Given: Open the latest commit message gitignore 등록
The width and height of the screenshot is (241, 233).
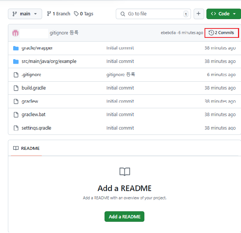Looking at the screenshot, I should point(64,33).
